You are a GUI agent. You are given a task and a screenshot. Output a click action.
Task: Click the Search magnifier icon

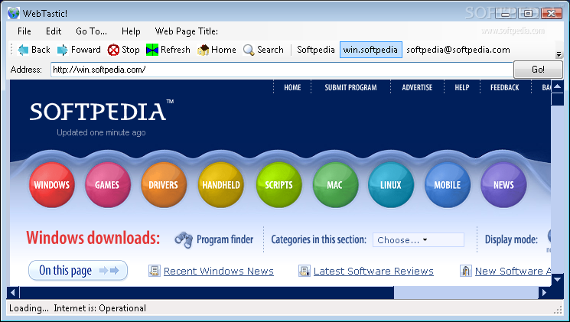pyautogui.click(x=249, y=50)
